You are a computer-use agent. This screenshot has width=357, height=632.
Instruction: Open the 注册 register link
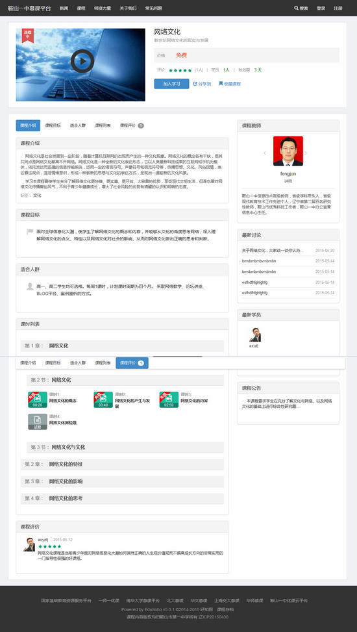(338, 8)
